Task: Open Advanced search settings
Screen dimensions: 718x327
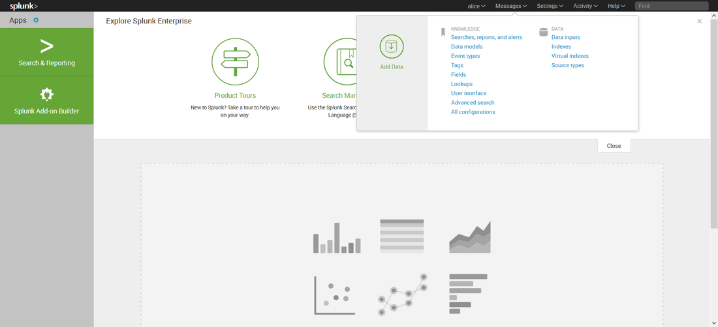Action: pos(473,102)
